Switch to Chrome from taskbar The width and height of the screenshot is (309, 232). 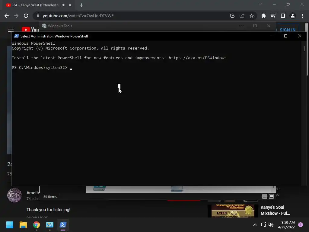[37, 225]
